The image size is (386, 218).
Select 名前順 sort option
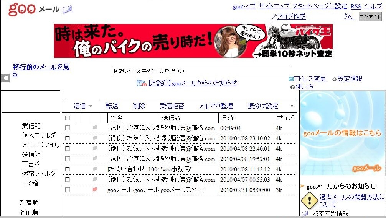tap(29, 212)
